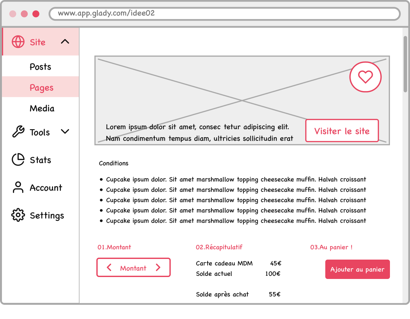Viewport: 410px width, 319px height.
Task: Click the left arrow in the Montant selector
Action: (x=109, y=267)
